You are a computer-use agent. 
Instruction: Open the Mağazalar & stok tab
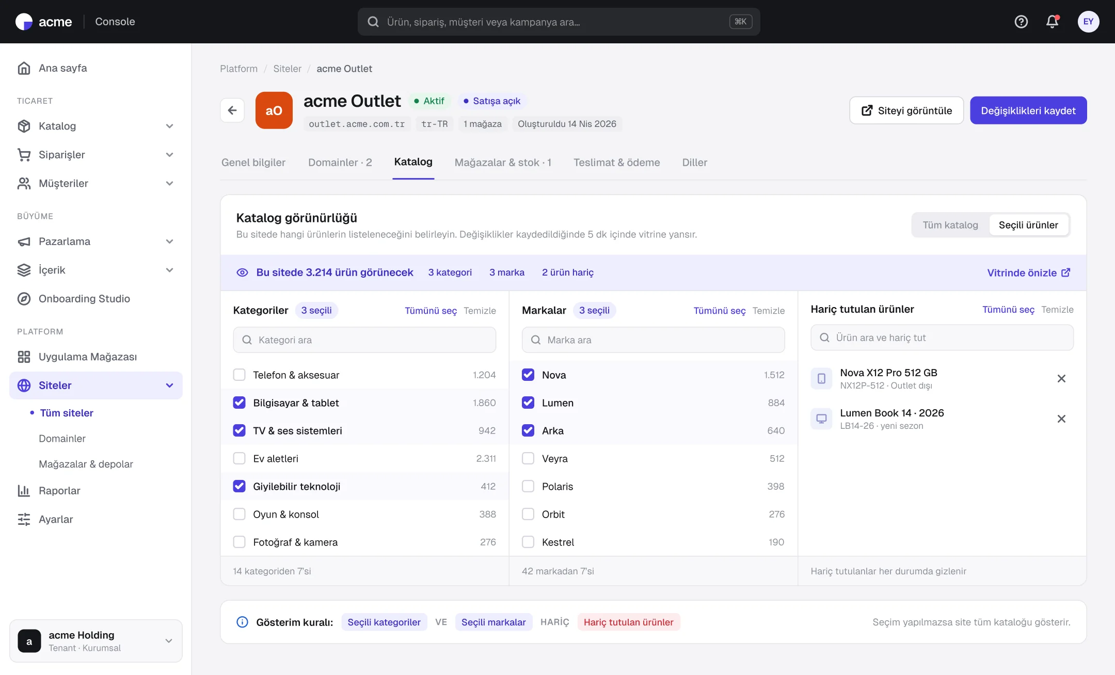pyautogui.click(x=503, y=163)
